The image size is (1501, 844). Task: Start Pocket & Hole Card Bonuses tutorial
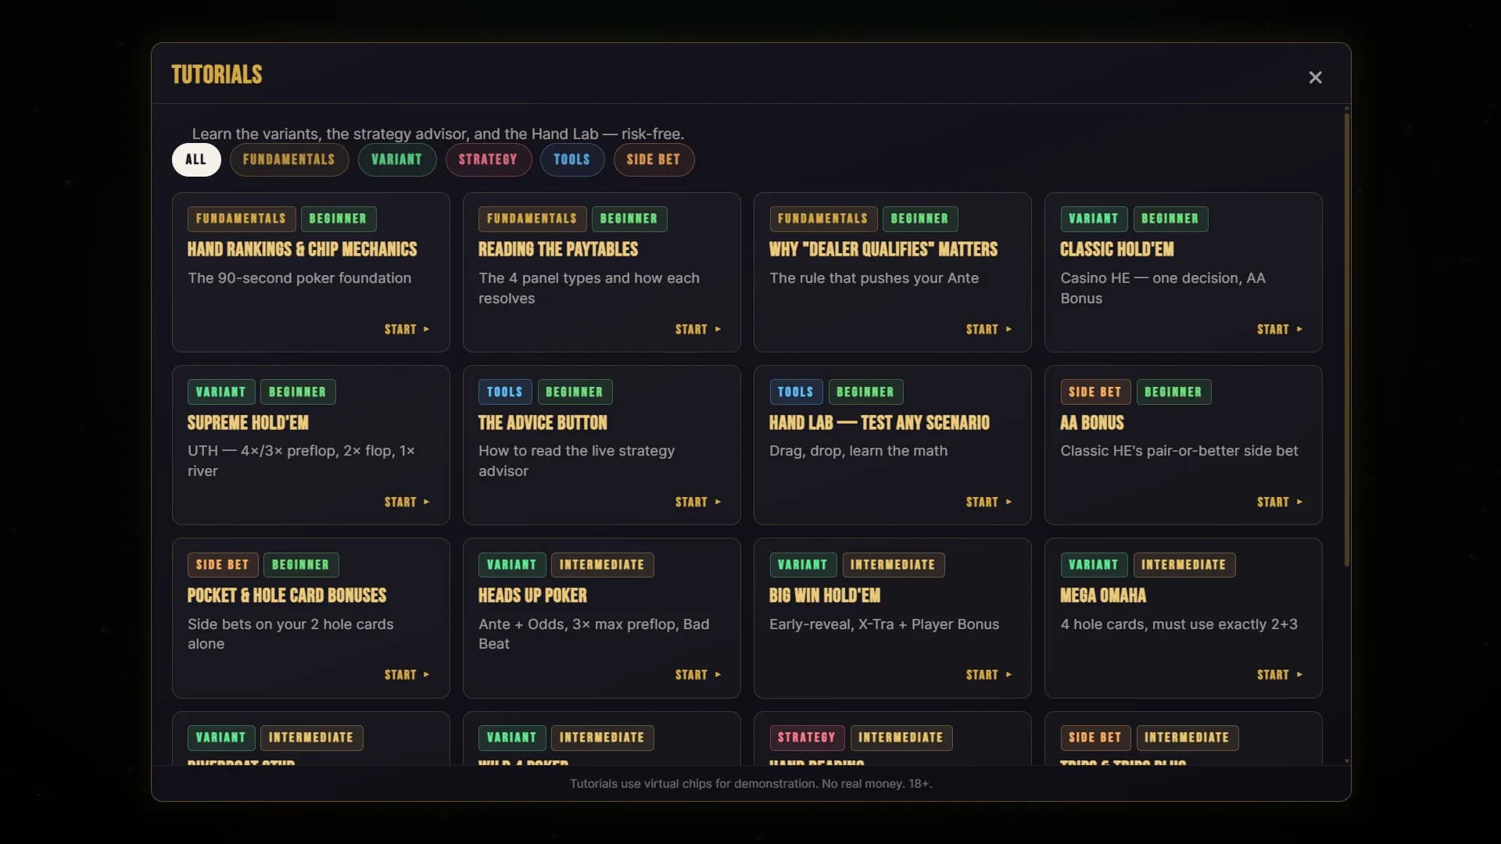click(x=407, y=675)
